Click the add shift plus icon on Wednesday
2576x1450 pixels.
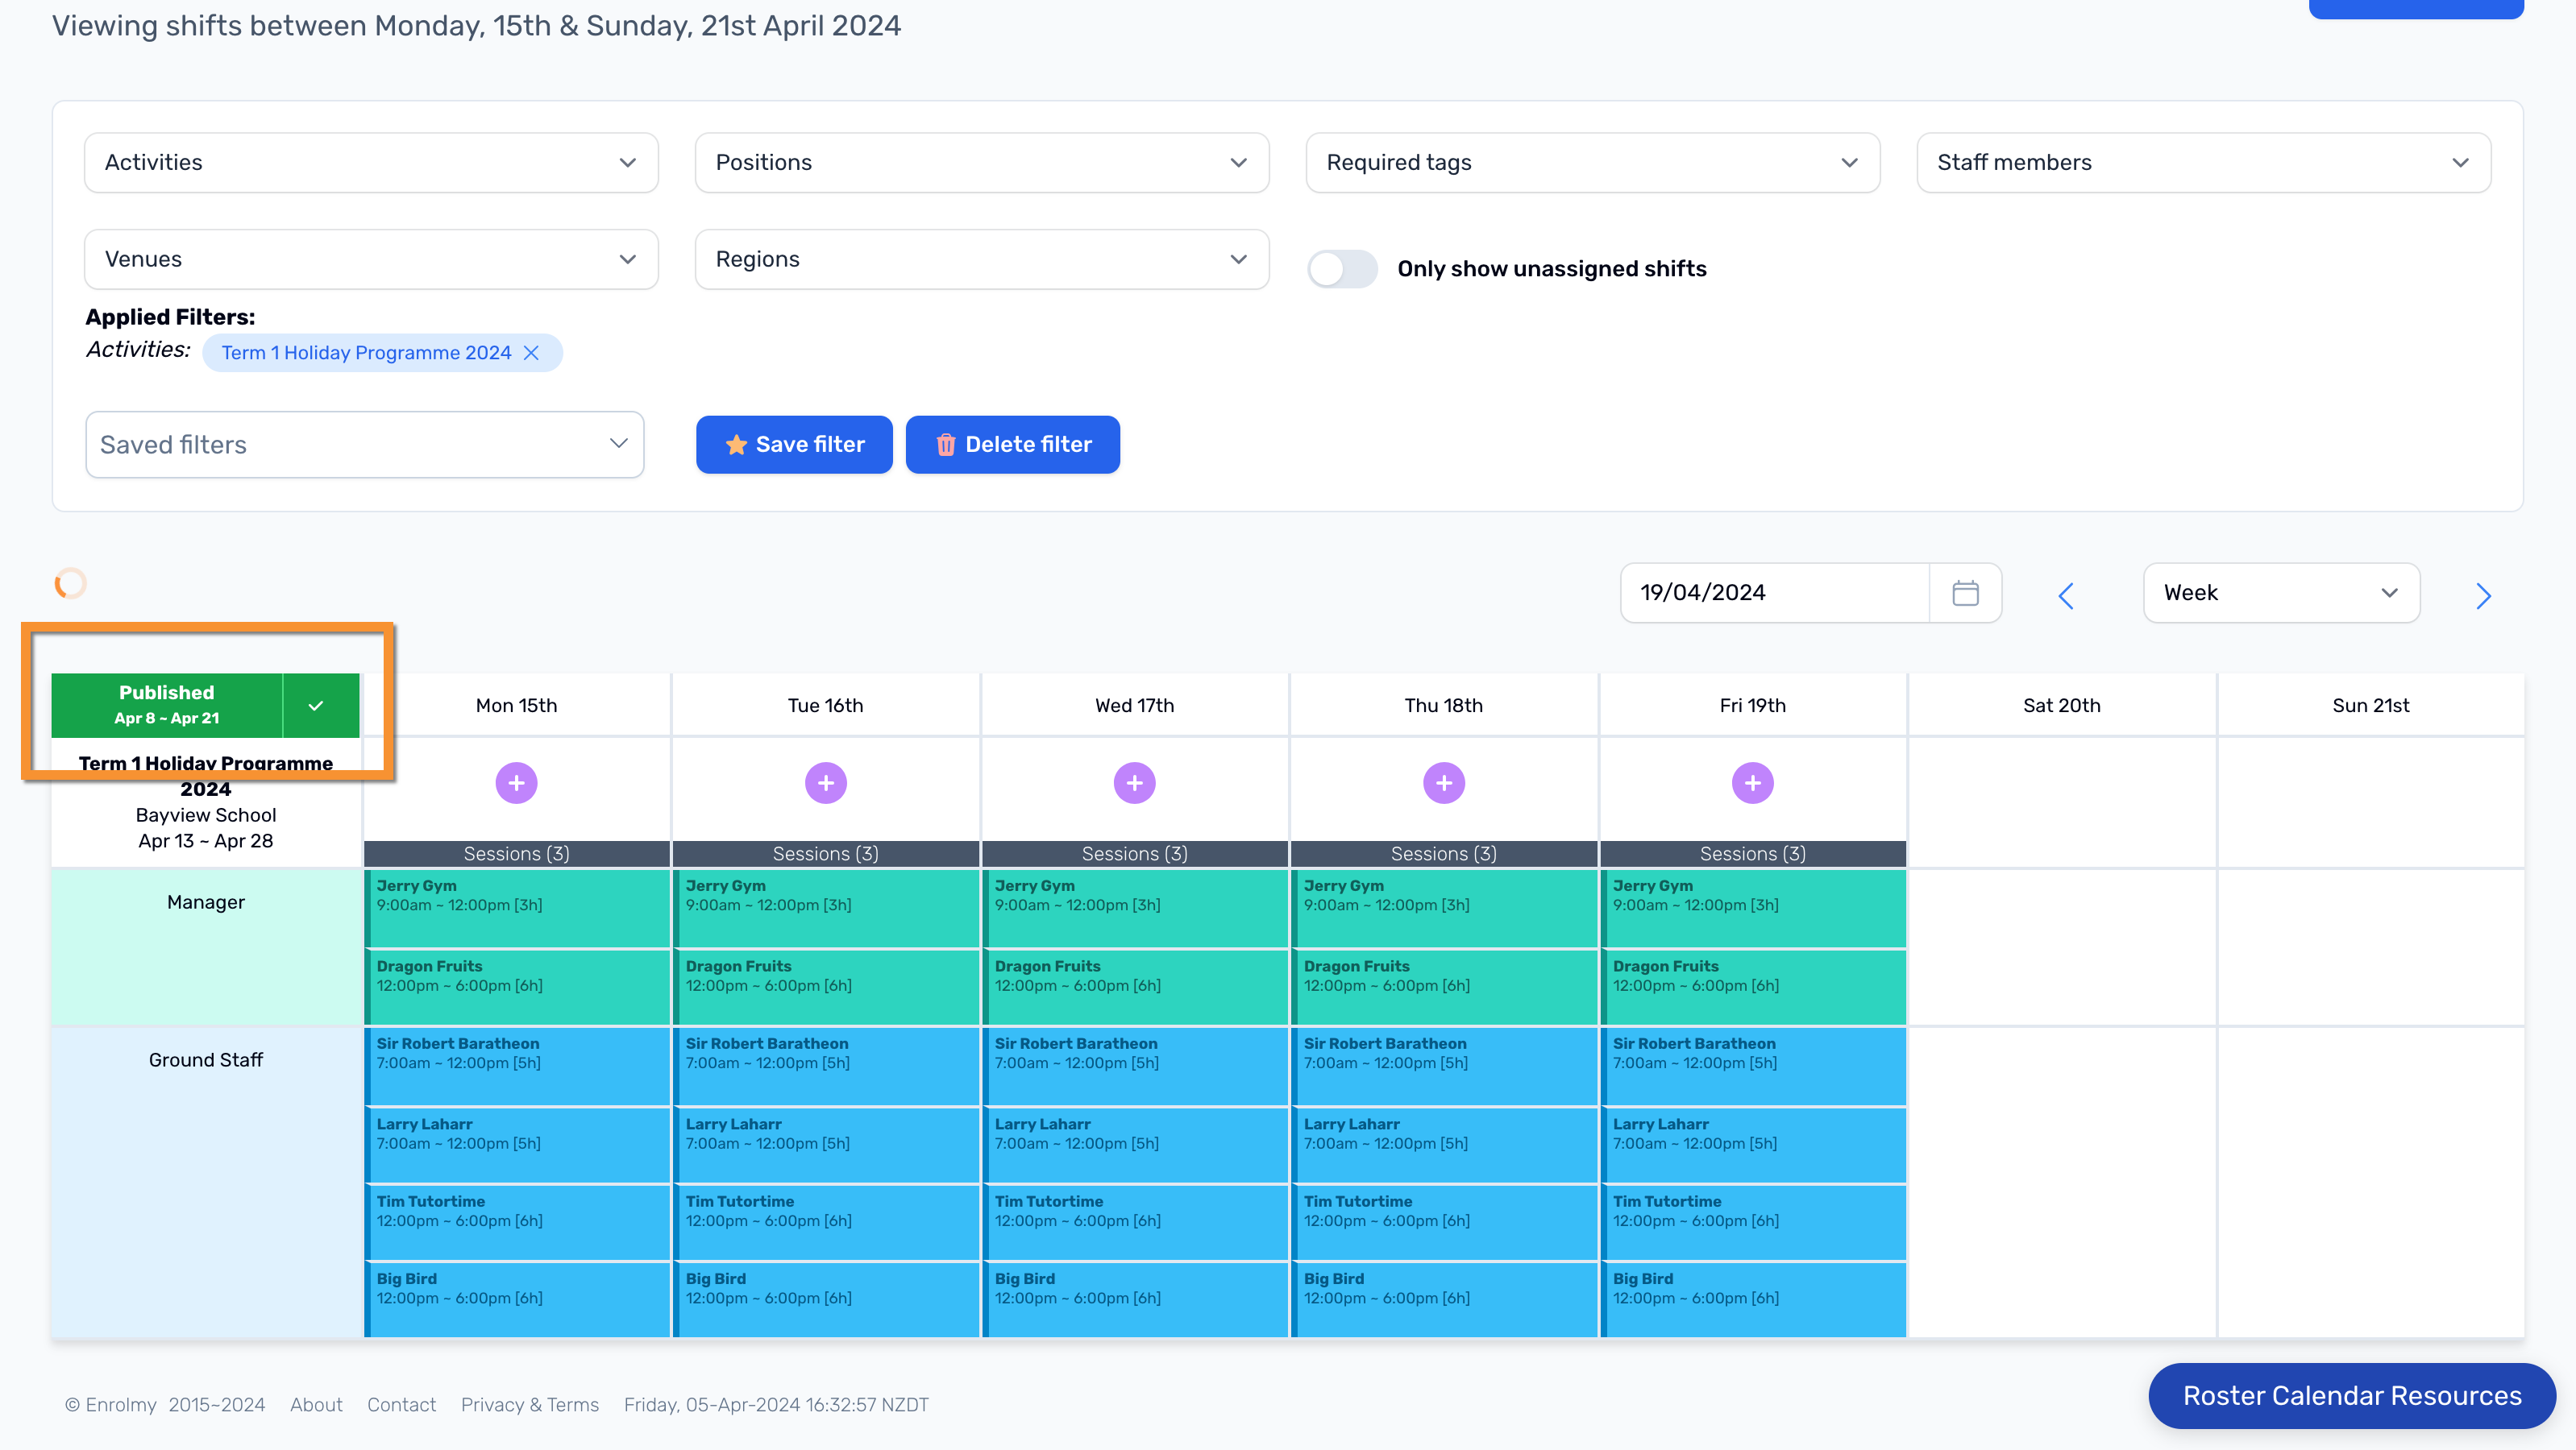tap(1132, 781)
